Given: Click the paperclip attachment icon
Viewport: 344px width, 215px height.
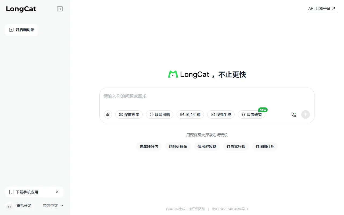Looking at the screenshot, I should (x=108, y=114).
